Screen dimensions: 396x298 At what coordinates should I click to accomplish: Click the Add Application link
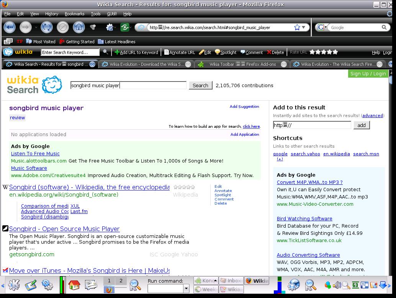(x=245, y=135)
